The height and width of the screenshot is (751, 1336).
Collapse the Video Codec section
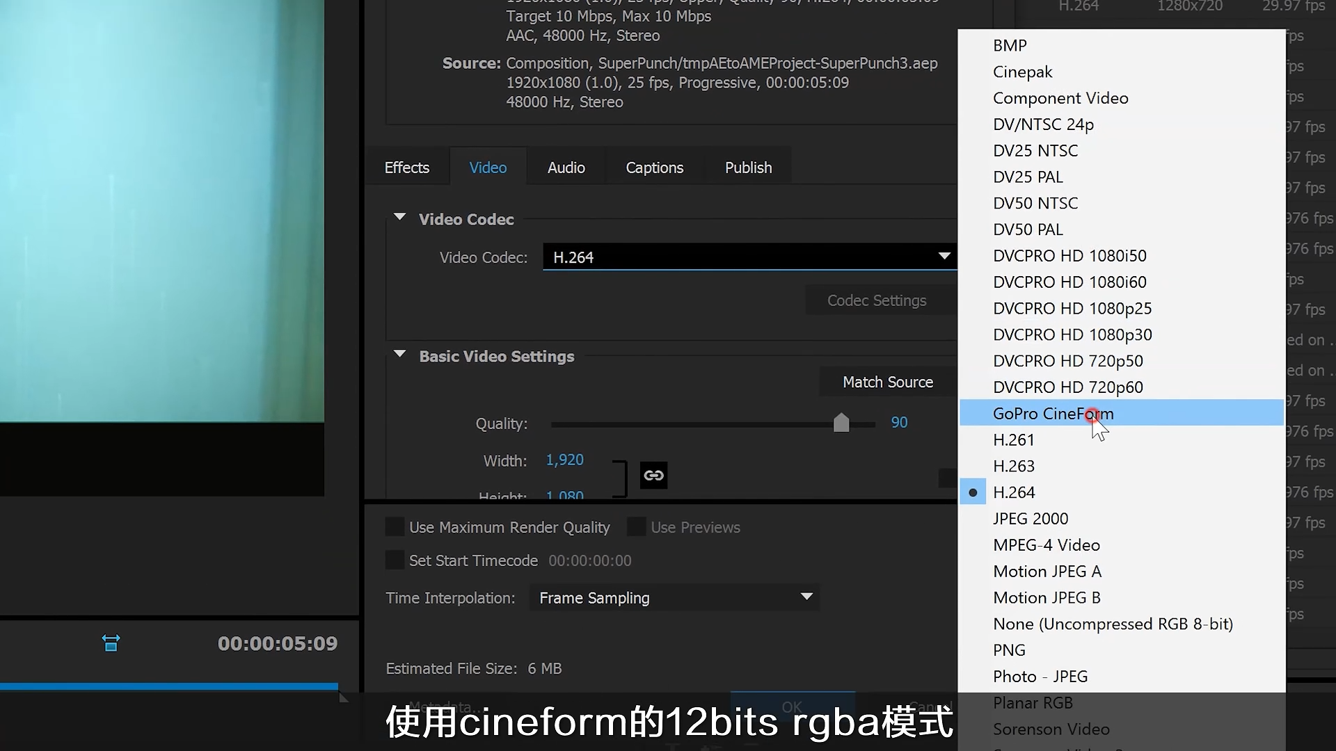coord(399,218)
